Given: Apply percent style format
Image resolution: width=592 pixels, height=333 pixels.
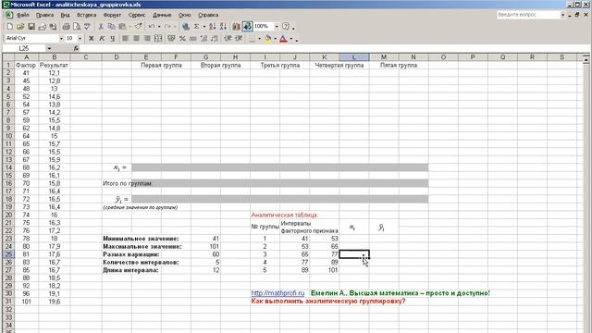Looking at the screenshot, I should tap(182, 39).
